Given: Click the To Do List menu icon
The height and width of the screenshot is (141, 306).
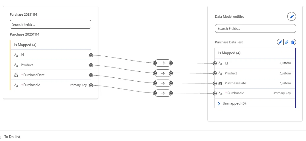Looking at the screenshot, I should click(x=1, y=137).
